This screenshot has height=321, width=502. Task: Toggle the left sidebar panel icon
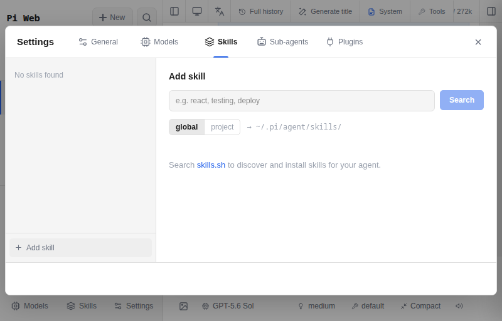coord(174,11)
